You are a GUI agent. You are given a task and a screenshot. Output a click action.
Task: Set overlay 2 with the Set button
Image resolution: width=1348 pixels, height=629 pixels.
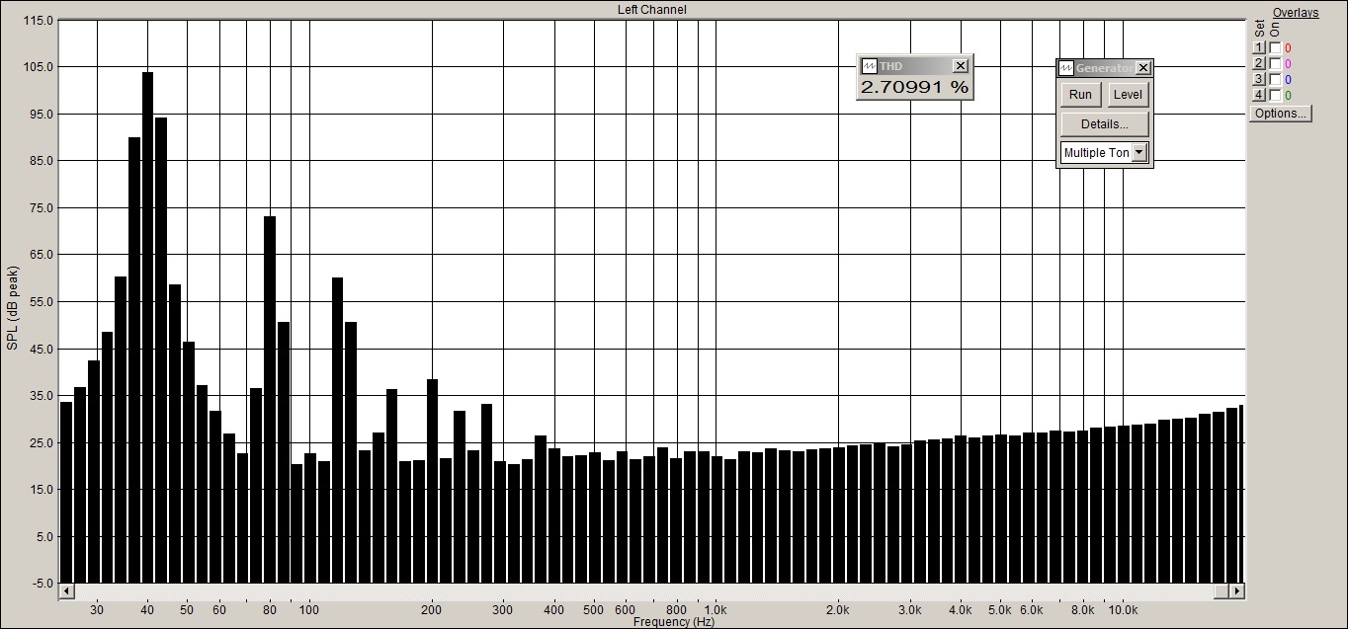[1259, 63]
